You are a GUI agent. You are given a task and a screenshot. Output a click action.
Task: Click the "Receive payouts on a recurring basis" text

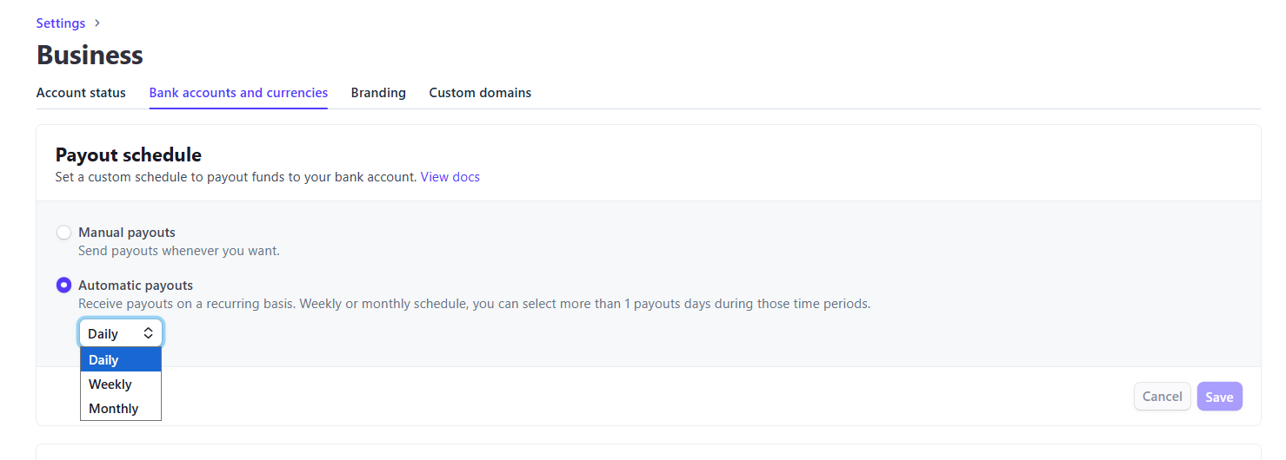click(x=474, y=304)
